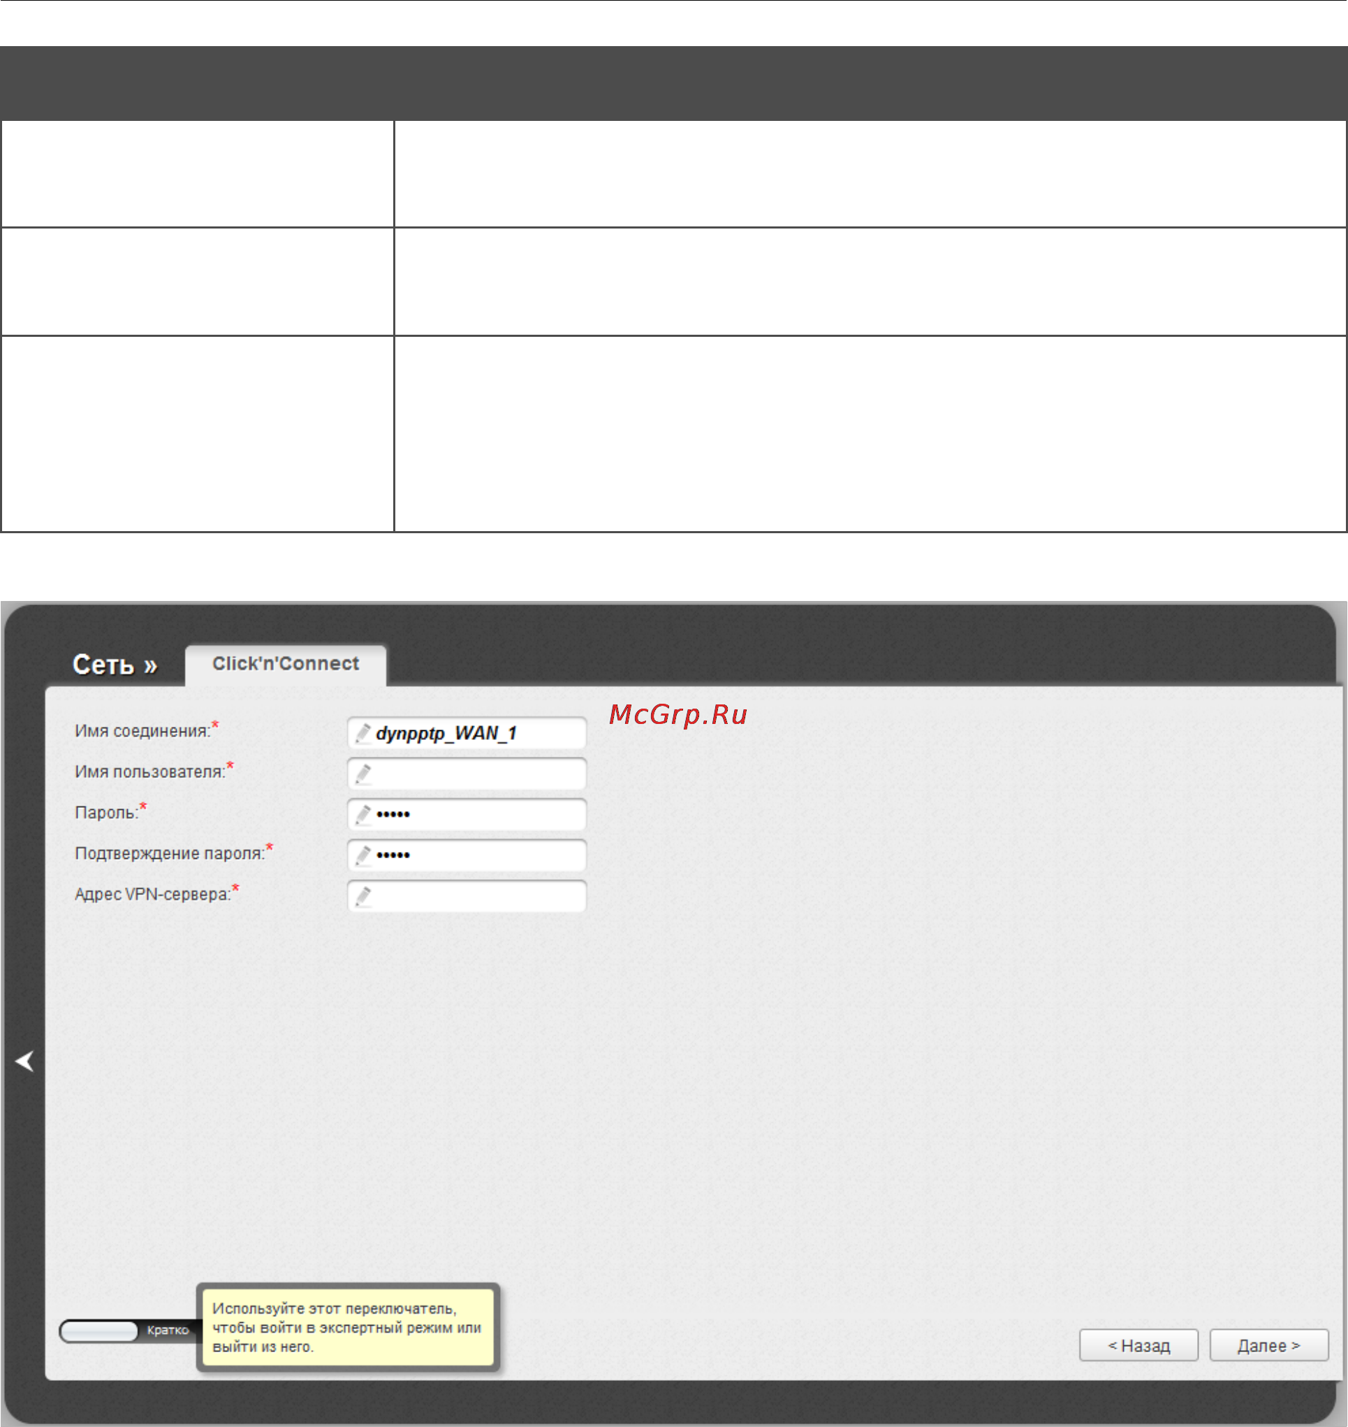The height and width of the screenshot is (1427, 1348).
Task: Click into Подтверждение пароля field
Action: point(467,855)
